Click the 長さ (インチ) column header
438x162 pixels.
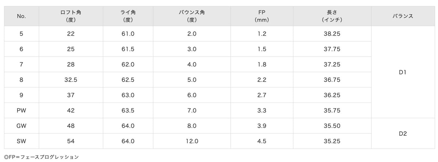(x=332, y=16)
